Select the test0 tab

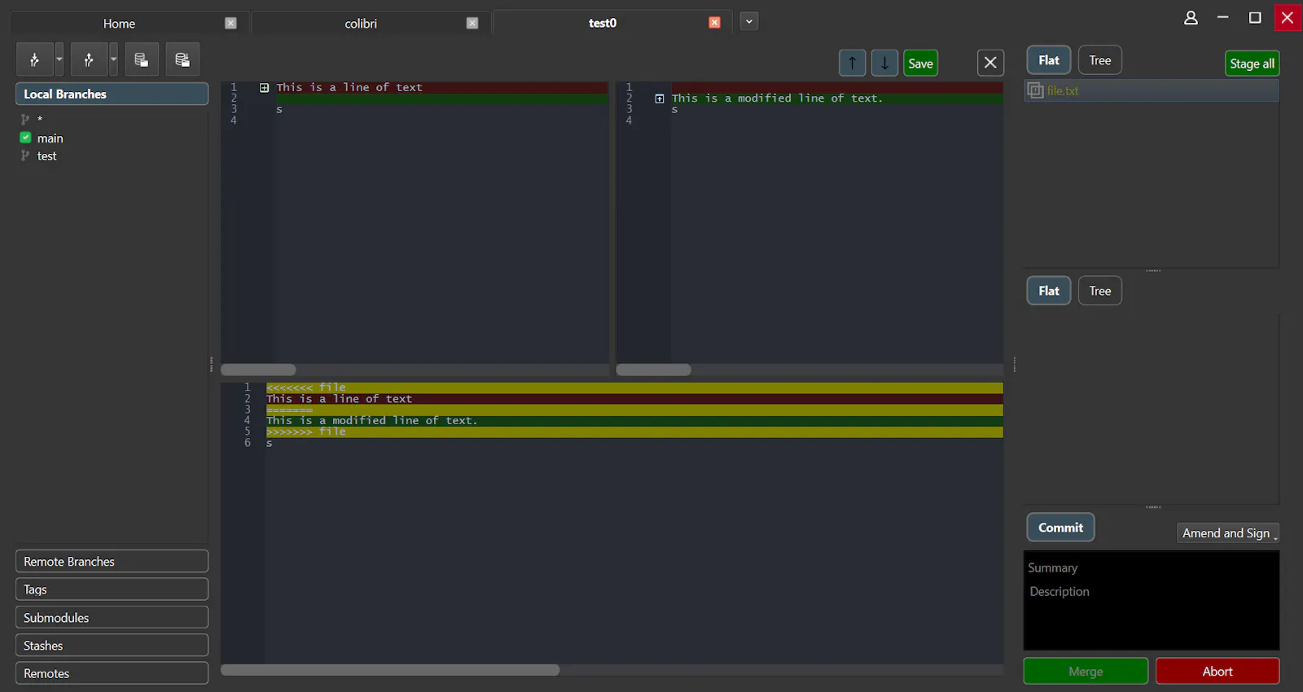[x=603, y=23]
